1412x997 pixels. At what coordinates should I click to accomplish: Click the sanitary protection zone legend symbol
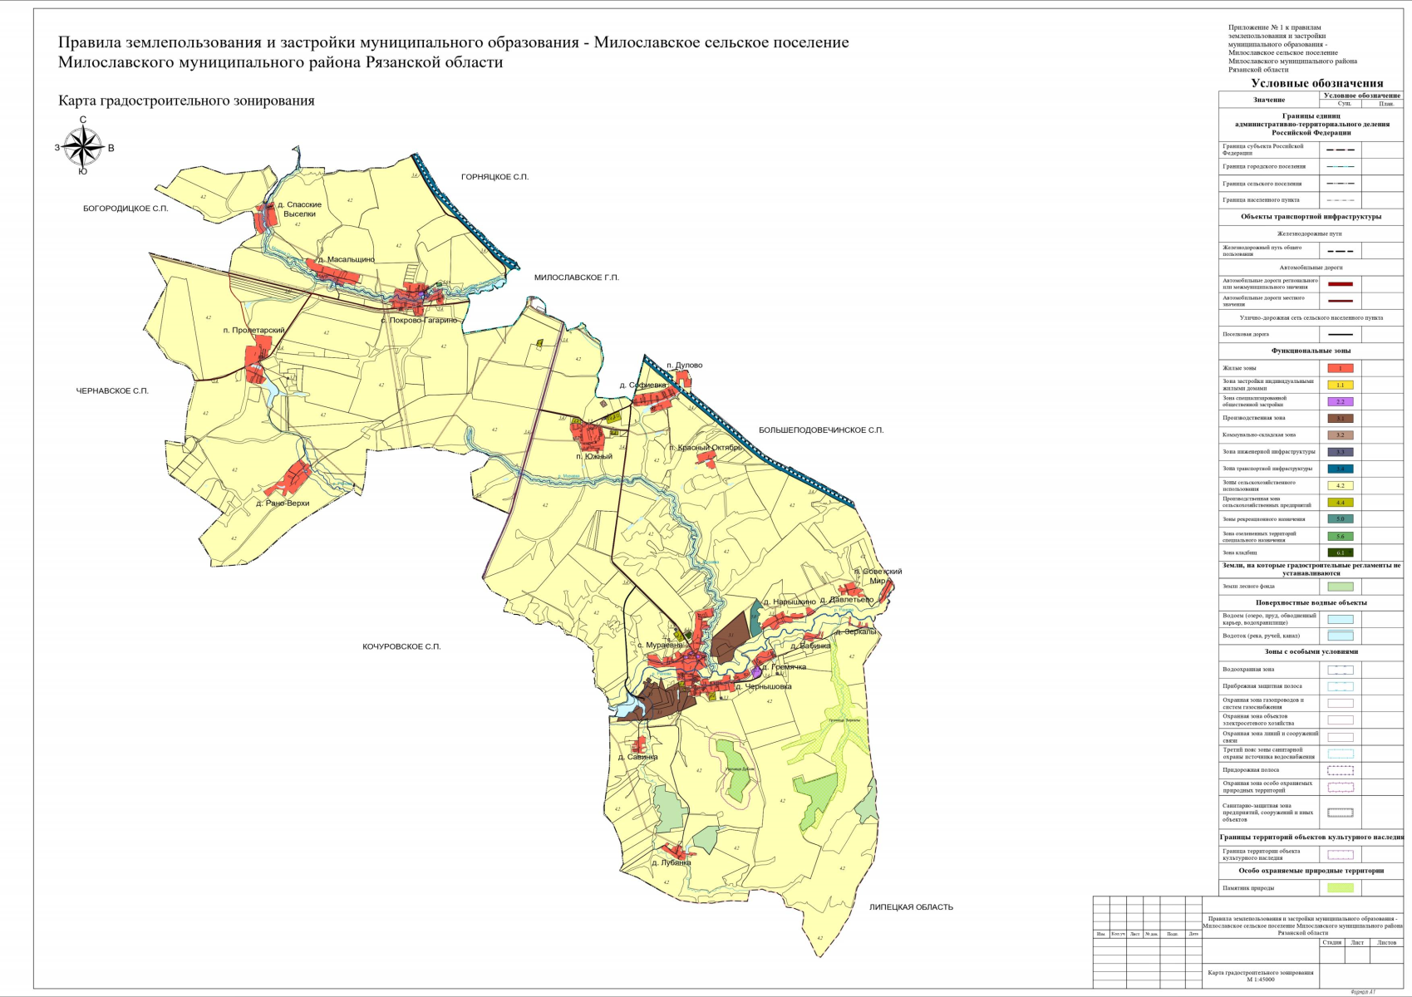(1340, 813)
